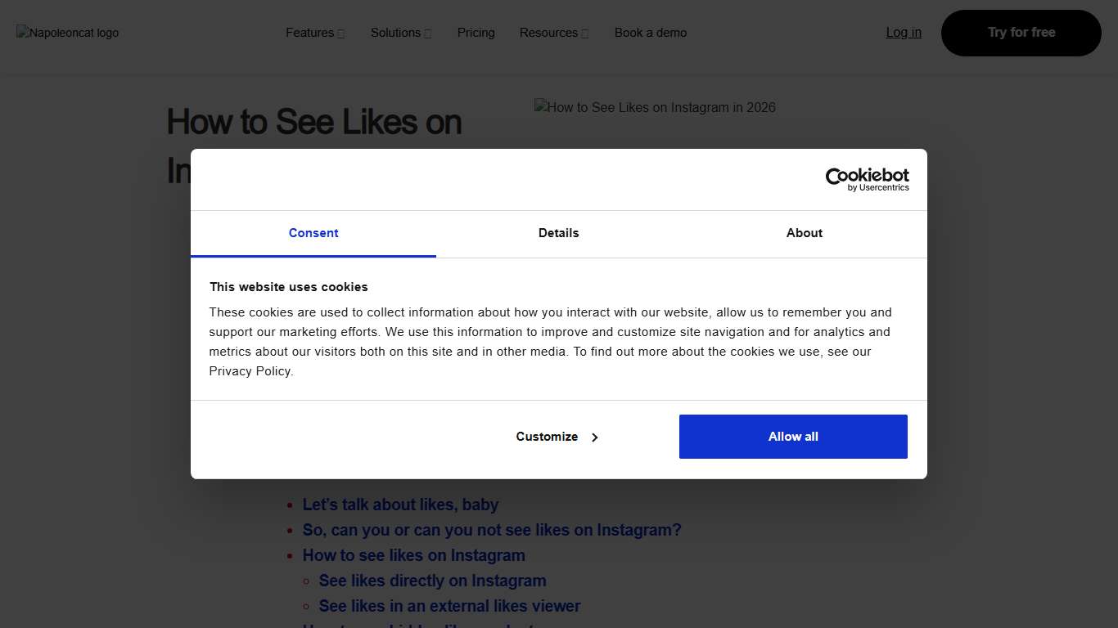This screenshot has height=628, width=1118.
Task: Switch to the Details tab
Action: pos(558,233)
